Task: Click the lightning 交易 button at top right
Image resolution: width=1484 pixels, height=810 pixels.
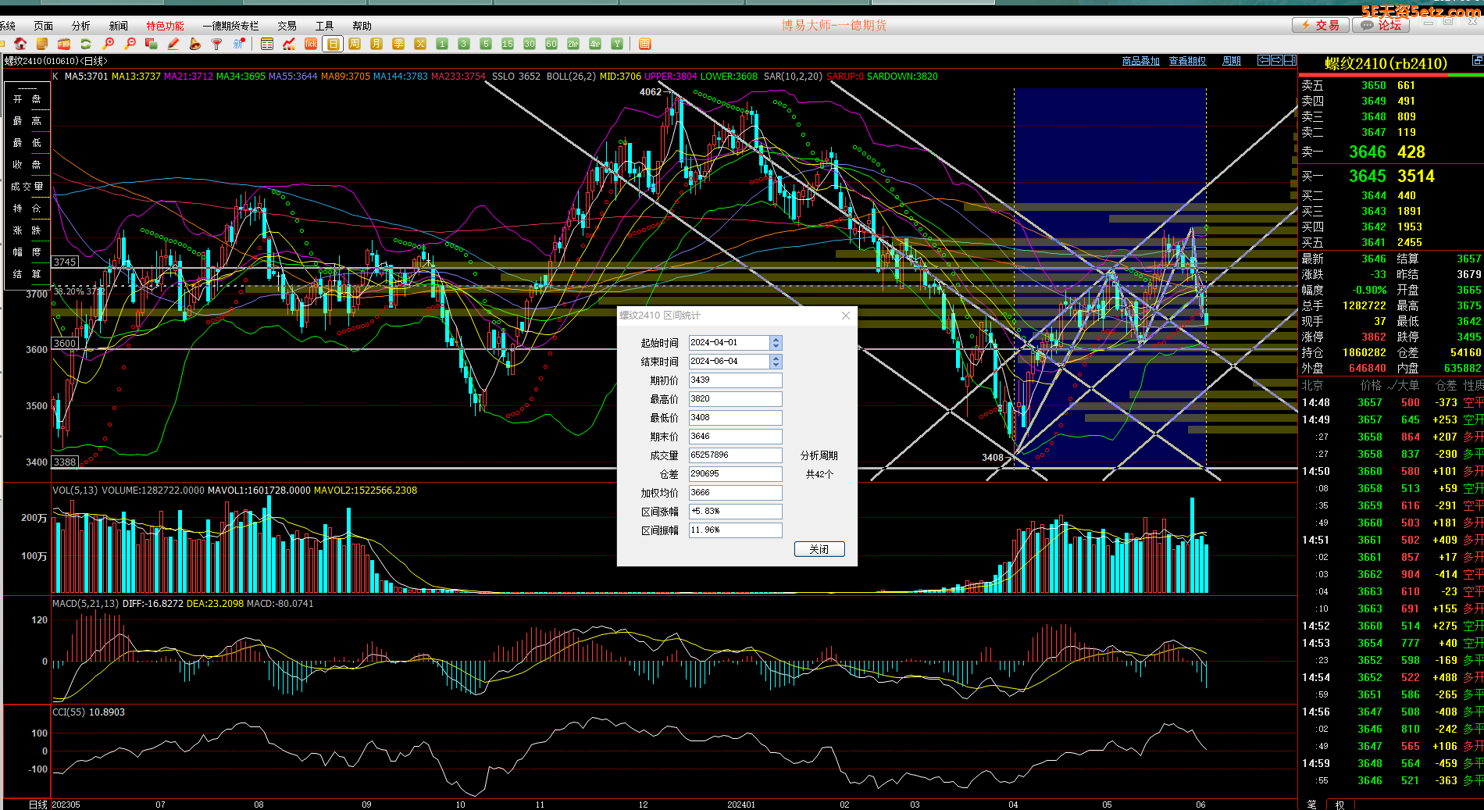Action: [x=1320, y=25]
